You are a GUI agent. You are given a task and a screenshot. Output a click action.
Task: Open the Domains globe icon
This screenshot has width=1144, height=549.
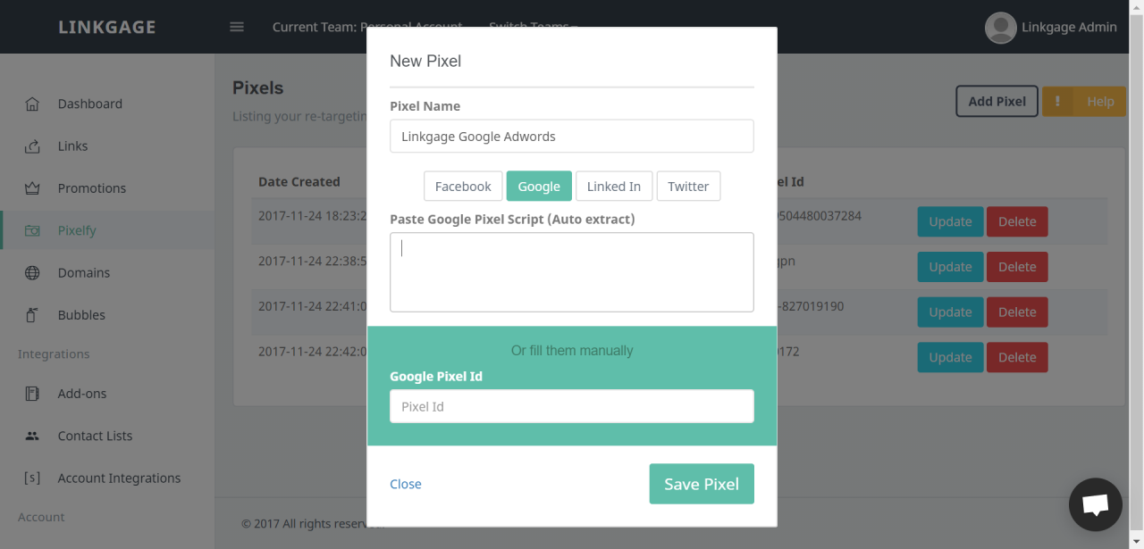pos(32,273)
